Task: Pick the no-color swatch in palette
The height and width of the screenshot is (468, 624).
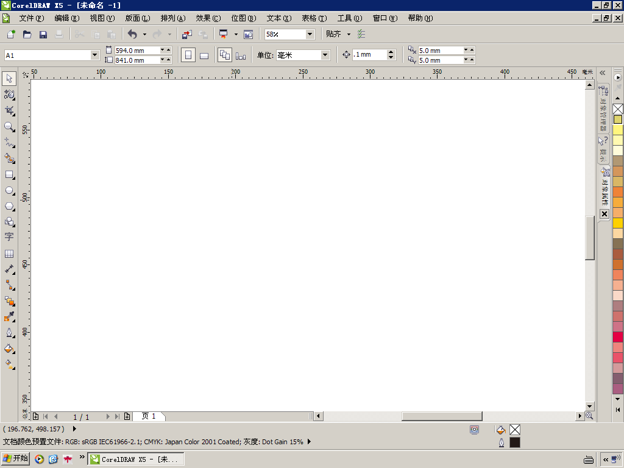Action: [x=618, y=109]
